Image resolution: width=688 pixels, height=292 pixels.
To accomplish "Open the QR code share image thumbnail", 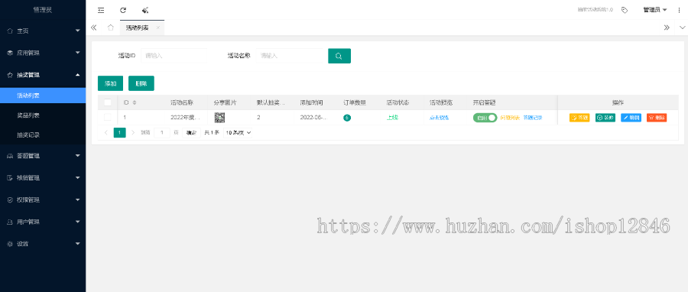I will tap(219, 118).
